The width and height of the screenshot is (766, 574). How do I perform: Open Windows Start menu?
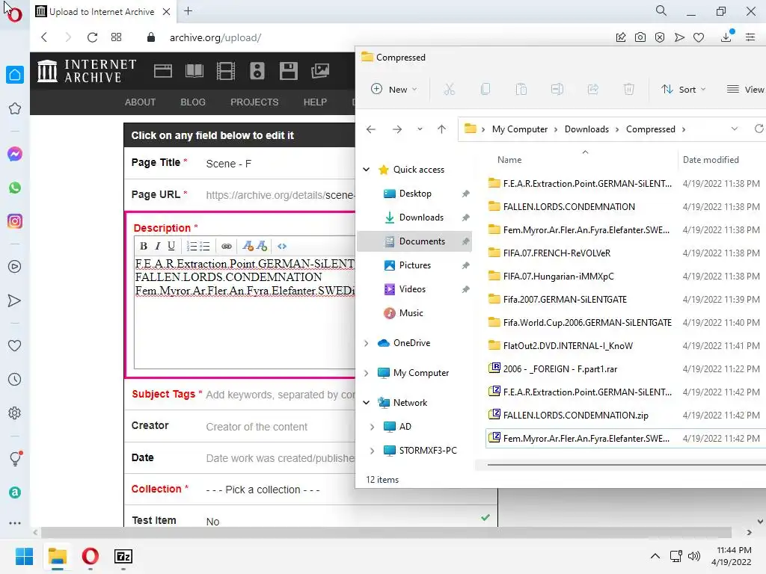[24, 556]
